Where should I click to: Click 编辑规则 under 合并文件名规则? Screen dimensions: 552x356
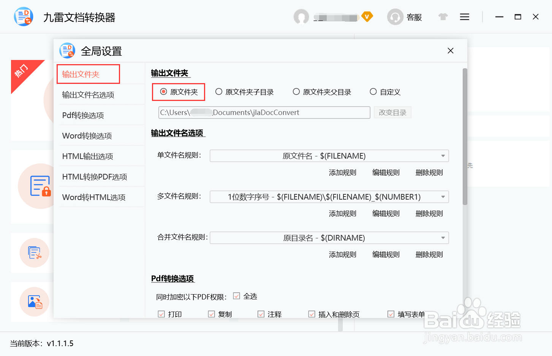(386, 255)
